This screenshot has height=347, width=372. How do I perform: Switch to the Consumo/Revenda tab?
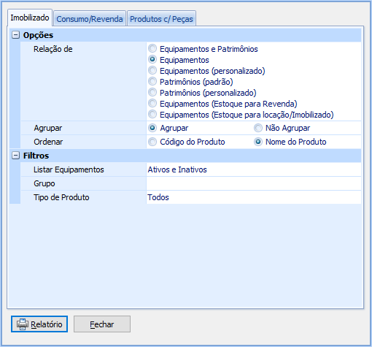click(x=90, y=18)
